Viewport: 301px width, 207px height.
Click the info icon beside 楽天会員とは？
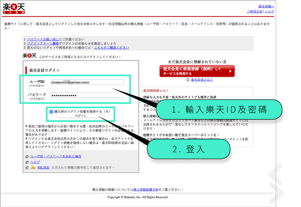[x=188, y=80]
